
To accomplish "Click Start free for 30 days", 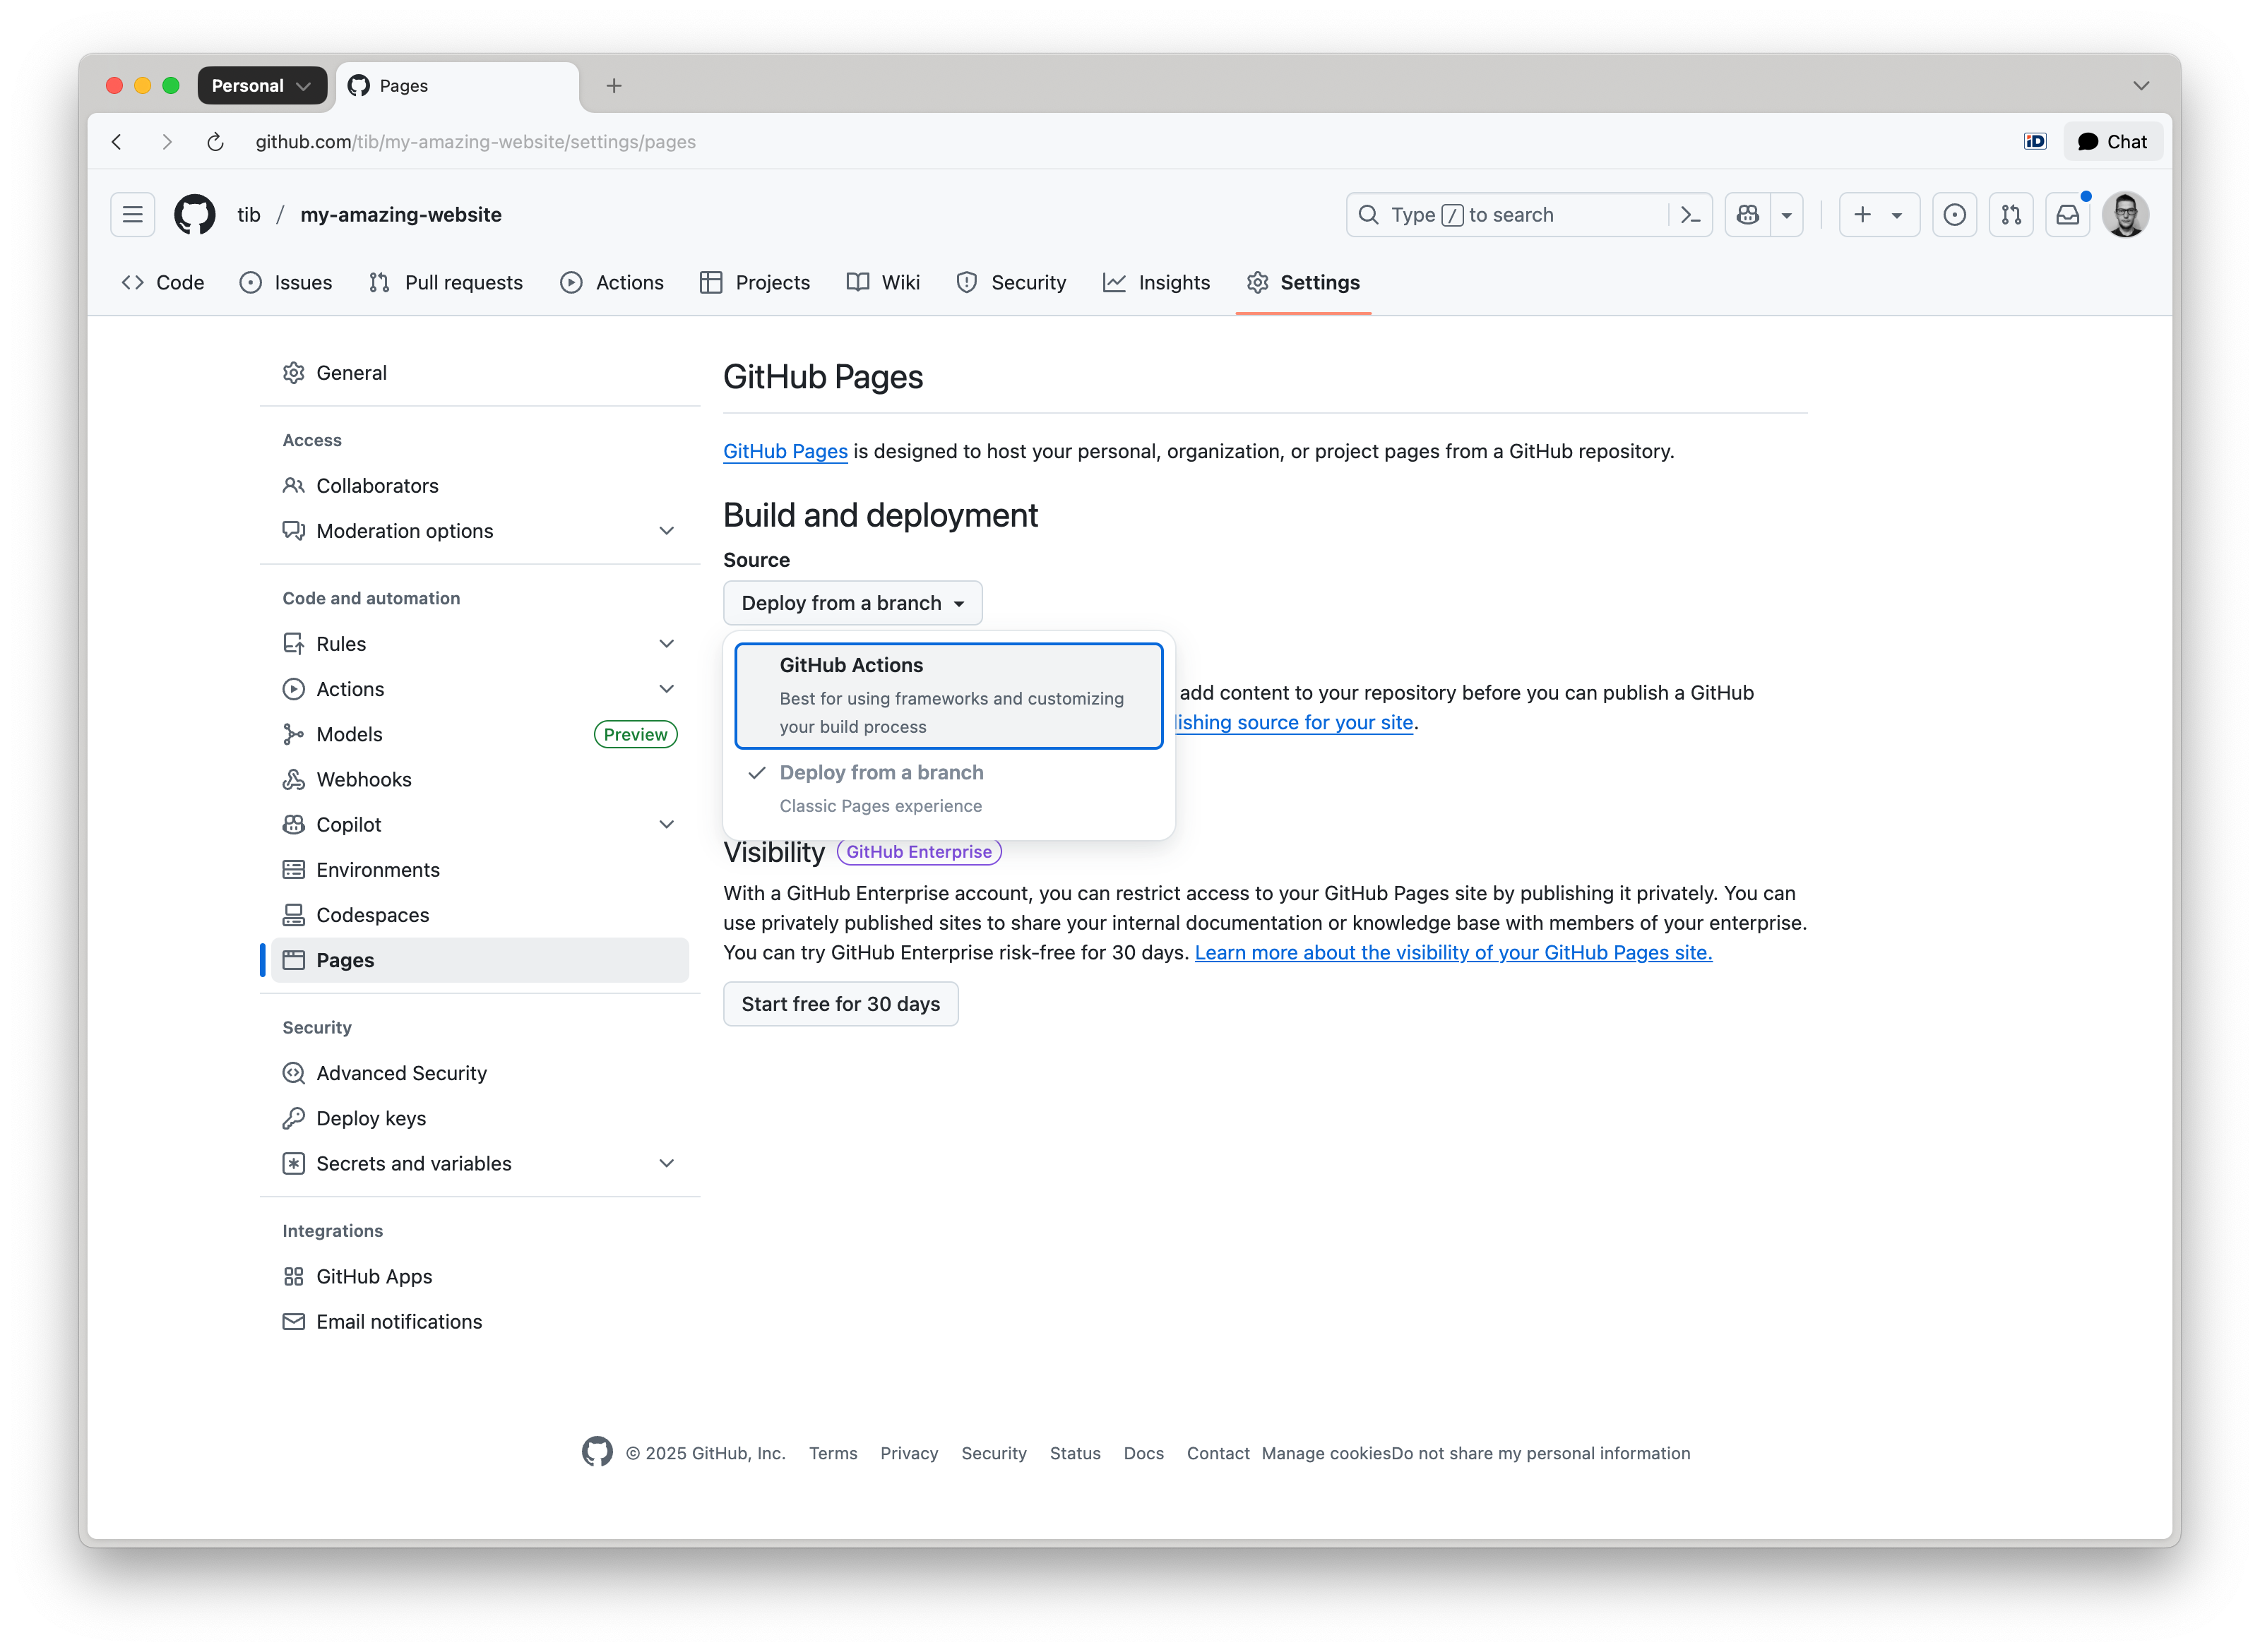I will pyautogui.click(x=840, y=1004).
